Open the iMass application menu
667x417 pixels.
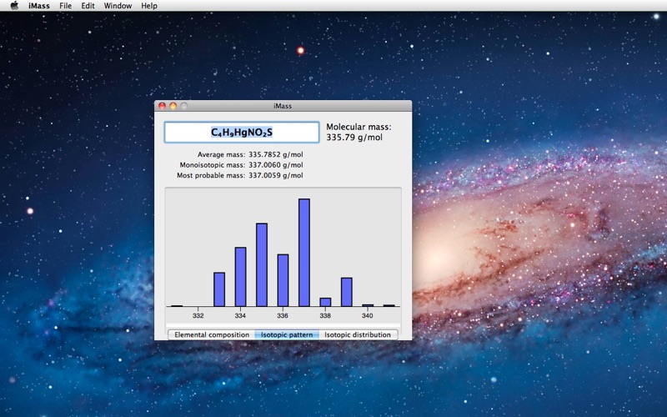pos(39,6)
